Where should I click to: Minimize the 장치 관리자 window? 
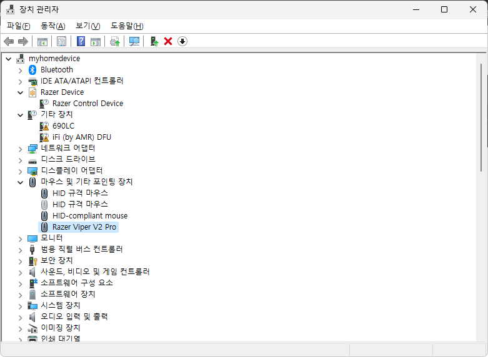pos(416,9)
